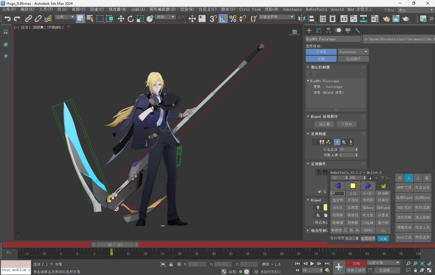The height and width of the screenshot is (275, 435).
Task: Expand the 动力学 rollout at panel bottom
Action: 308,230
